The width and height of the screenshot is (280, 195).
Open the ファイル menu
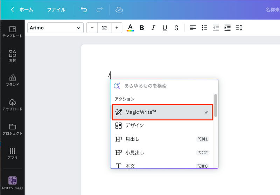click(56, 10)
